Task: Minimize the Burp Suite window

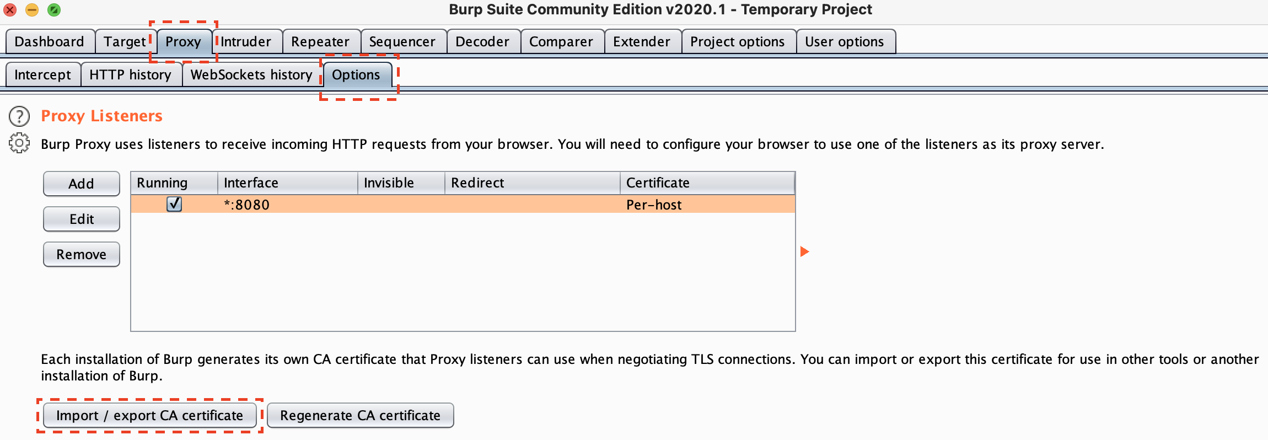Action: [32, 10]
